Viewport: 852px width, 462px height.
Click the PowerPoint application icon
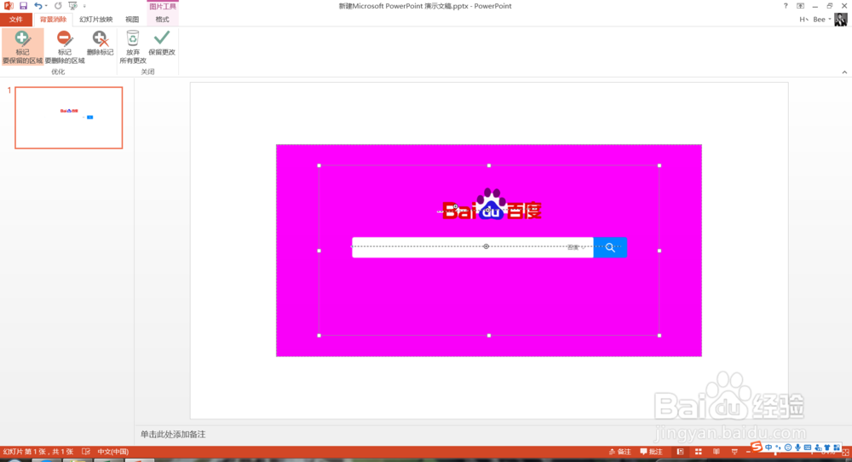pyautogui.click(x=9, y=5)
